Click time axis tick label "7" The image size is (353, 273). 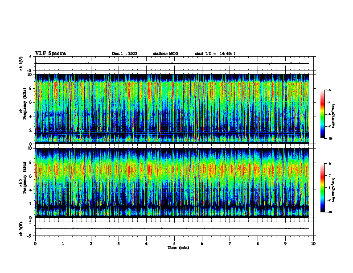230,244
